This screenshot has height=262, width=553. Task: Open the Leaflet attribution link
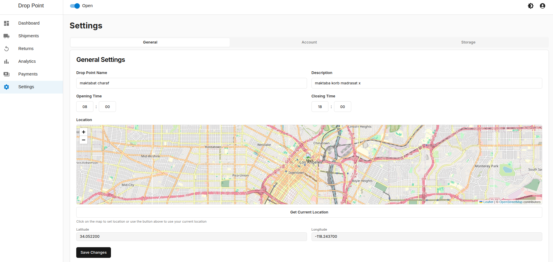488,202
